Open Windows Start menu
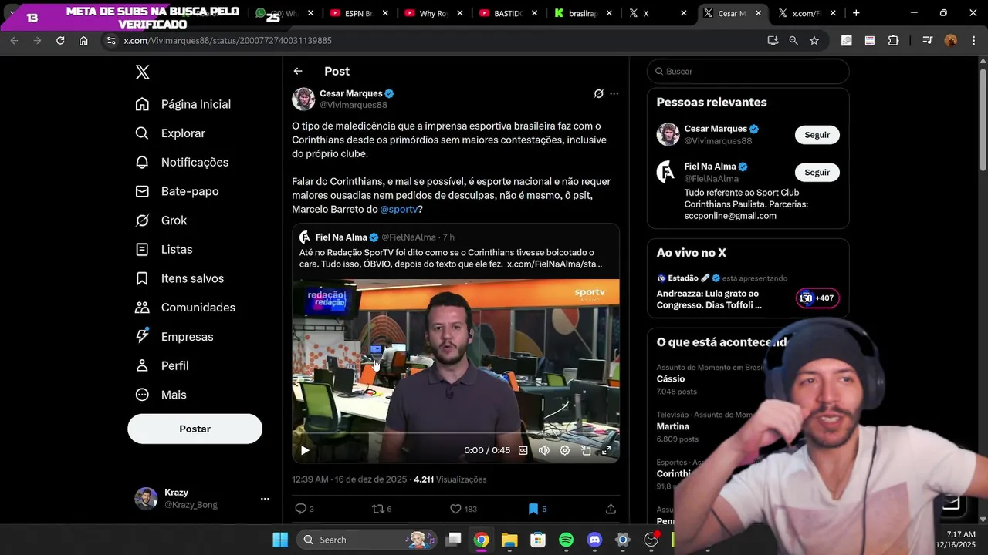Screen dimensions: 988x555 pyautogui.click(x=280, y=540)
